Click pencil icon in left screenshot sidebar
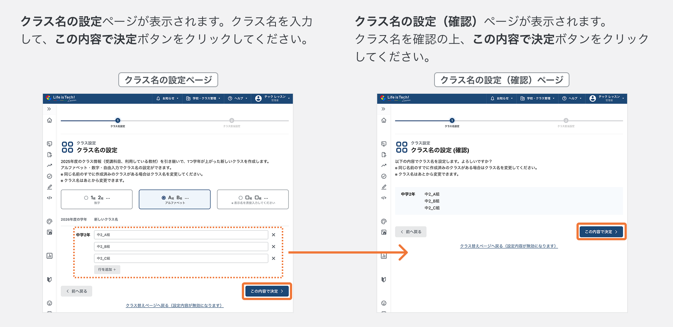The image size is (673, 327). [50, 187]
